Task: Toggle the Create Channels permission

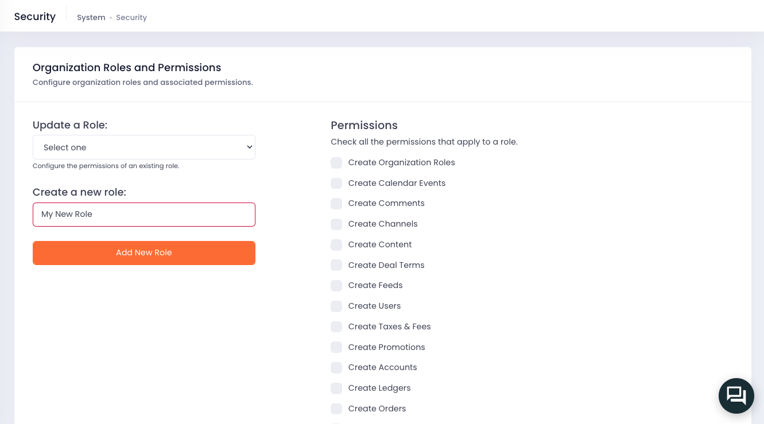Action: pos(336,224)
